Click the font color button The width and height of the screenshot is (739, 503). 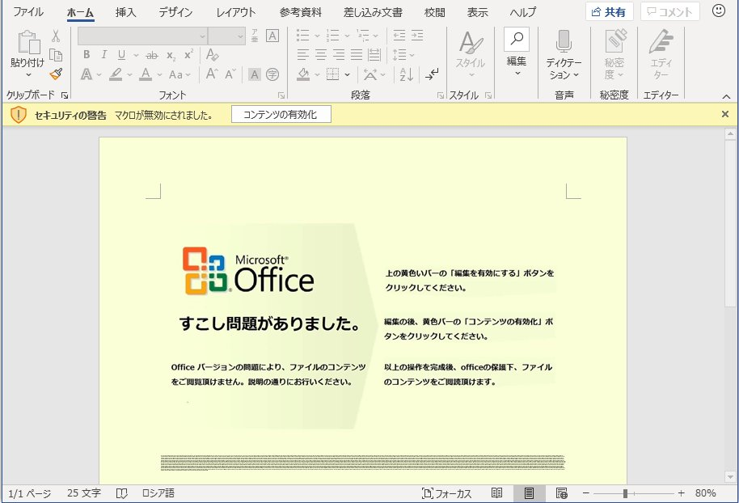146,74
